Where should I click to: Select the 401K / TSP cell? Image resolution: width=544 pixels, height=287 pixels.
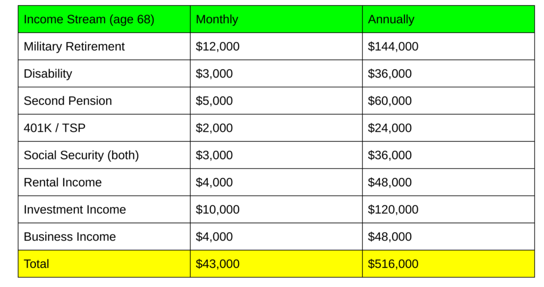pos(55,128)
